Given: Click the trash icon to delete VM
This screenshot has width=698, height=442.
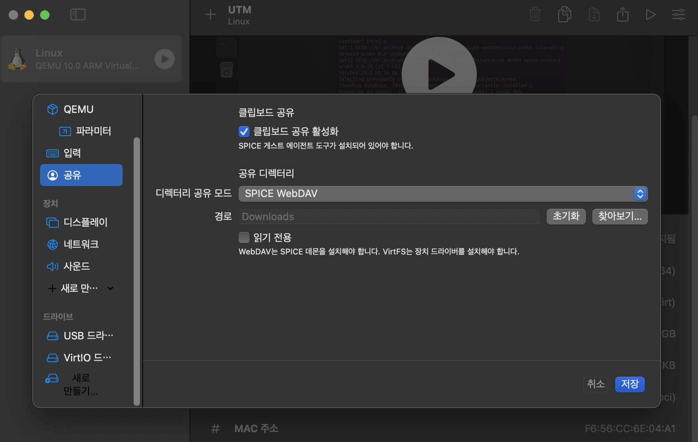Looking at the screenshot, I should (535, 15).
